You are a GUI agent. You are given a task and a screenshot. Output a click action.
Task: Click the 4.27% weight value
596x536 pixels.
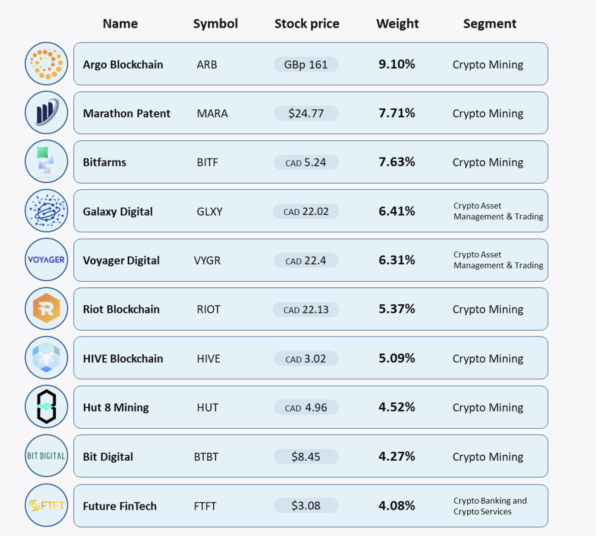[397, 456]
